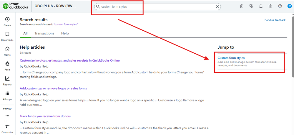Search exact words "custom form styles" link
The image size is (294, 135).
coord(66,24)
